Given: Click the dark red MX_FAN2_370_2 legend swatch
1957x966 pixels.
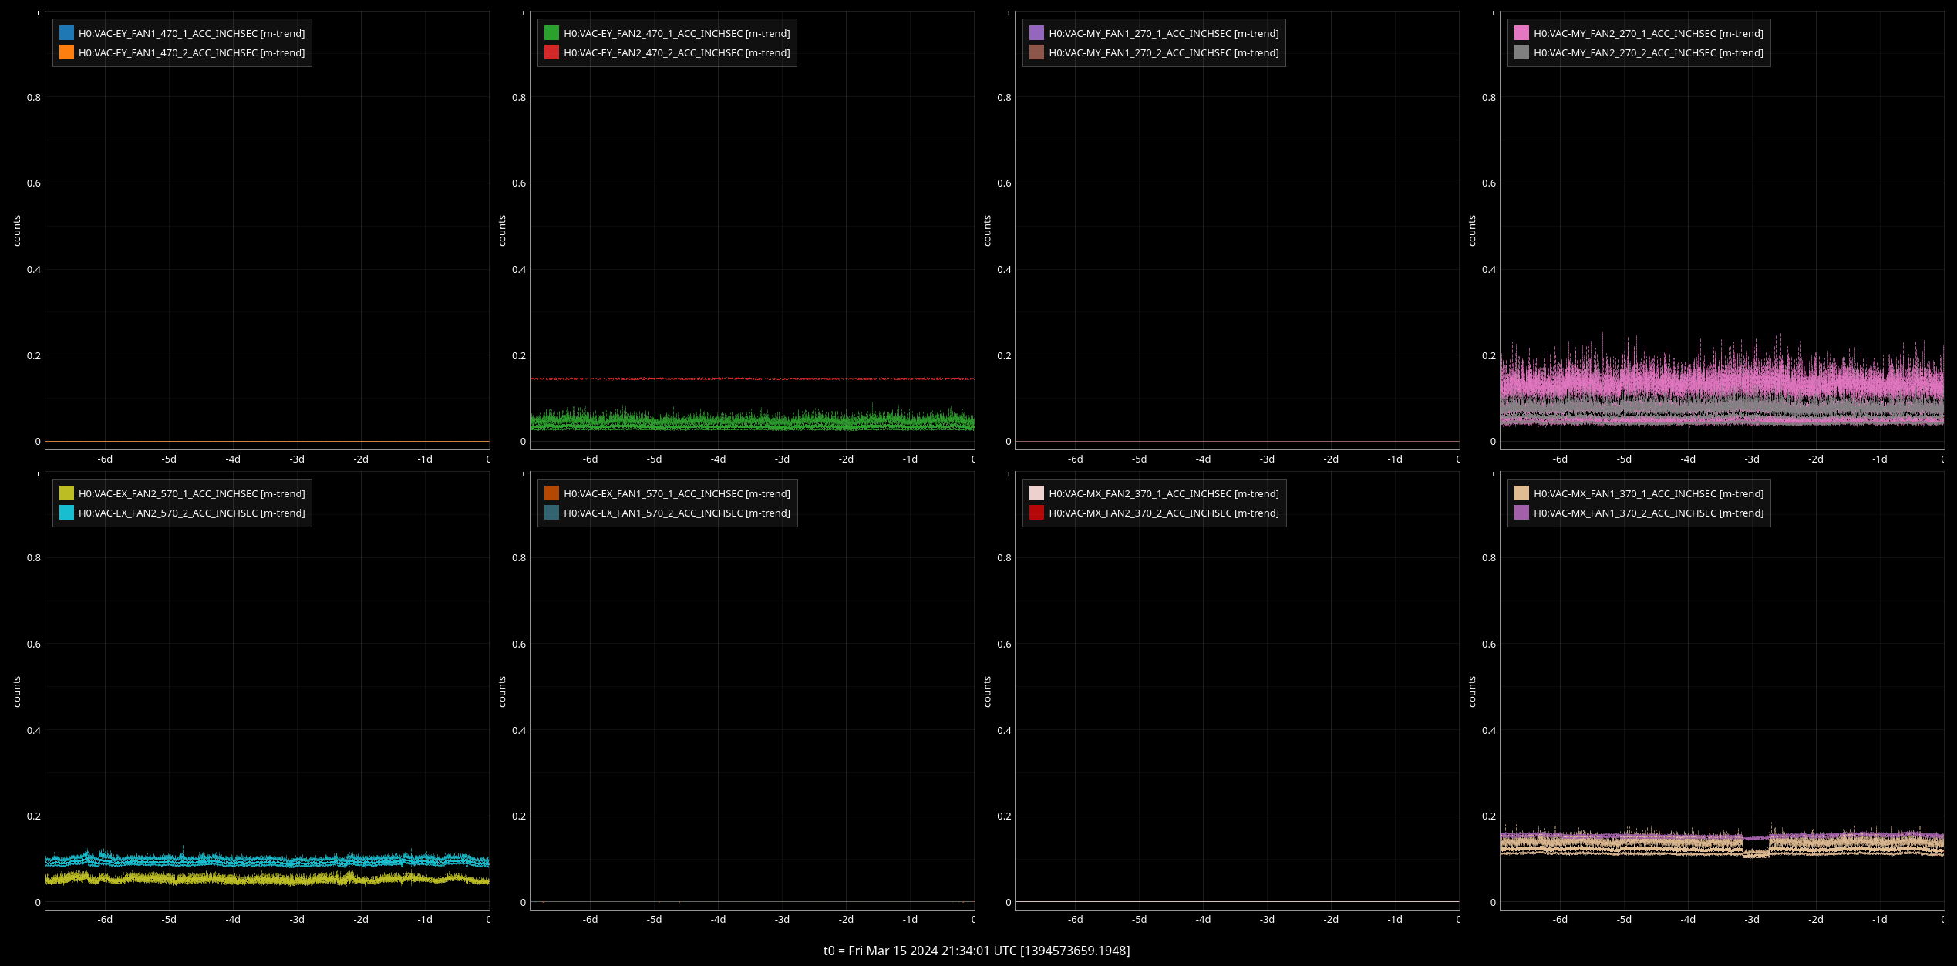Looking at the screenshot, I should point(1036,513).
